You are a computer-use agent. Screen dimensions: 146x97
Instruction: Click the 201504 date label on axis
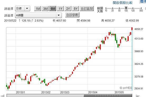tap(93, 92)
